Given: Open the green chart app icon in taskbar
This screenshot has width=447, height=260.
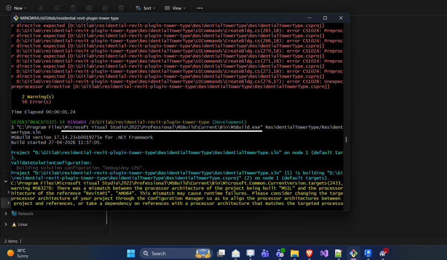Looking at the screenshot, I should pyautogui.click(x=339, y=253).
